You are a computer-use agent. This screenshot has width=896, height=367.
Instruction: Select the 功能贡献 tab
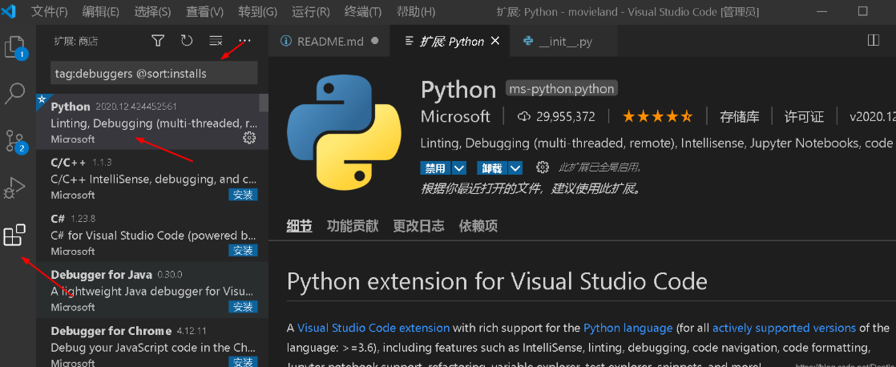(x=353, y=226)
